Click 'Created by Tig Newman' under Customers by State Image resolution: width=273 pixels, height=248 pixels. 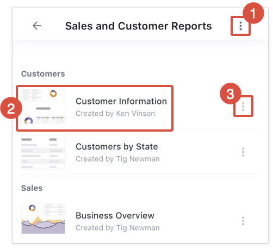pos(117,159)
